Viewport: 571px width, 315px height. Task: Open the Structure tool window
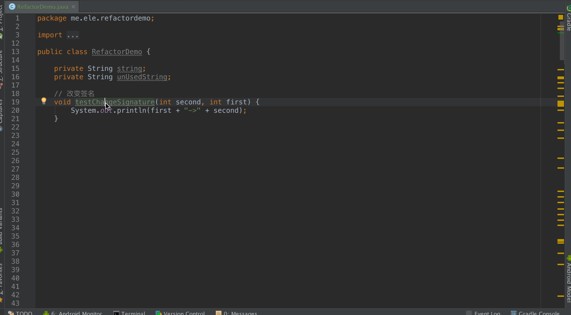[1, 65]
